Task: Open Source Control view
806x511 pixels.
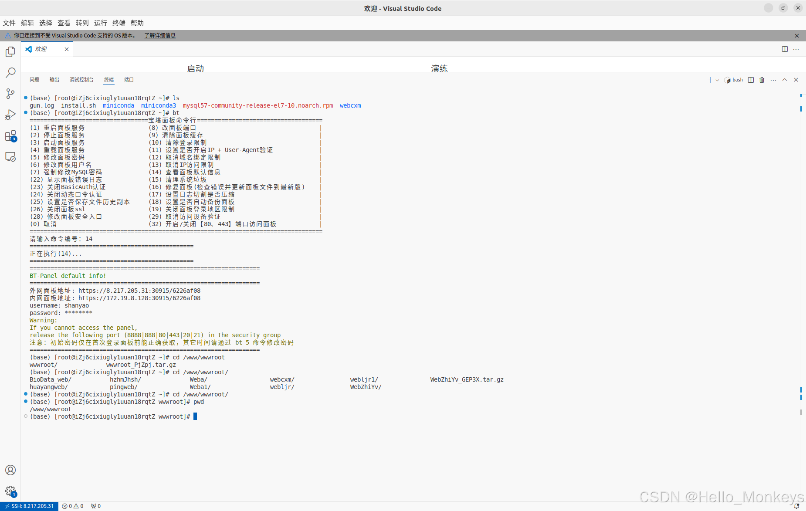Action: point(10,94)
